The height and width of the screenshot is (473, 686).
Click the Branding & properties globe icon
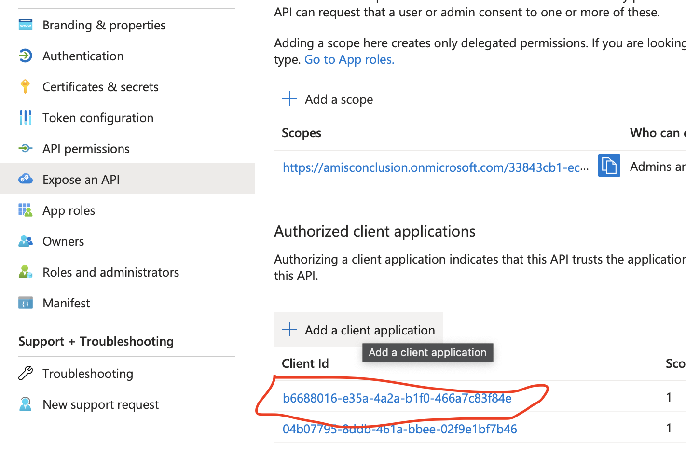[25, 25]
